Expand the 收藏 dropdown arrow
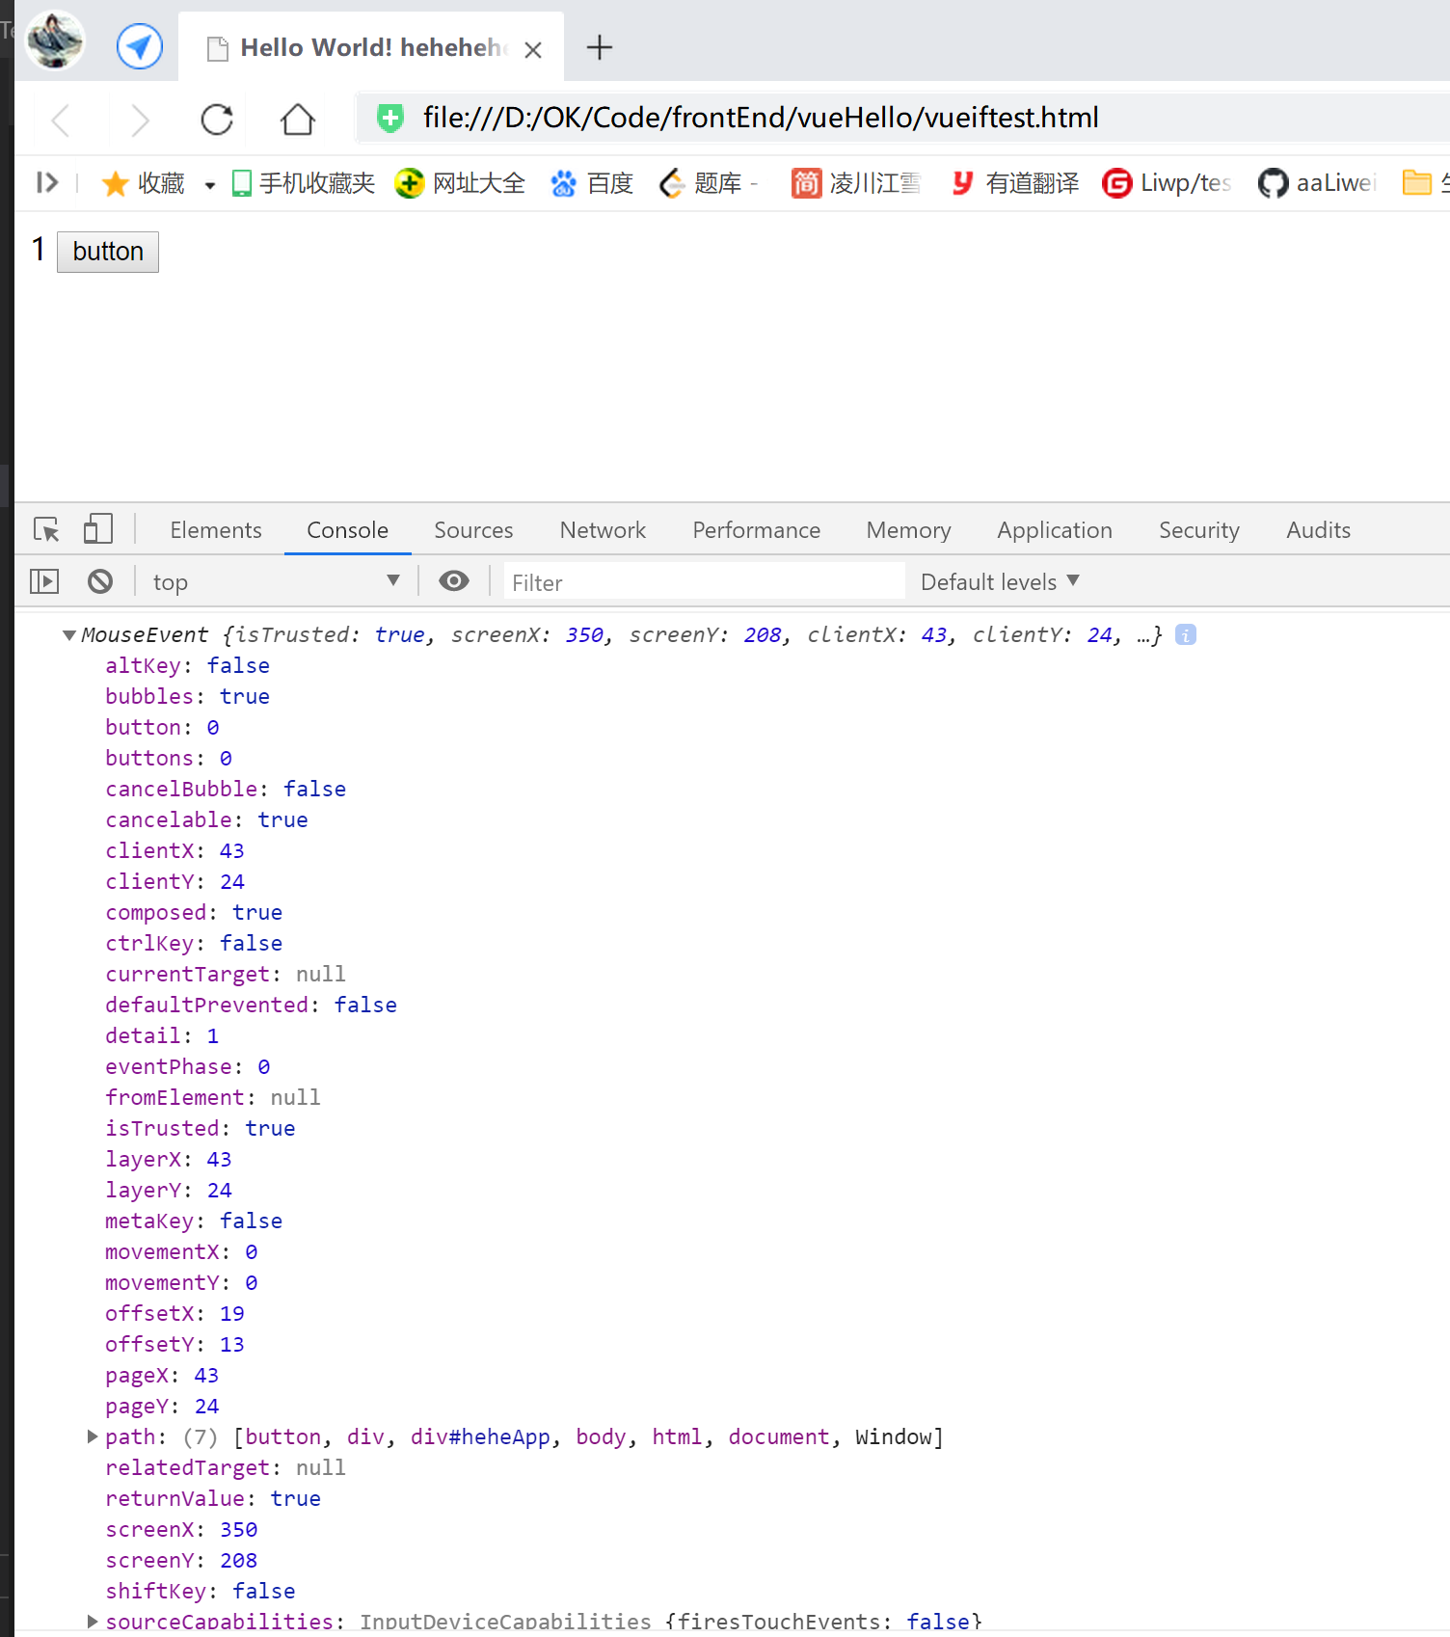1450x1637 pixels. click(209, 184)
